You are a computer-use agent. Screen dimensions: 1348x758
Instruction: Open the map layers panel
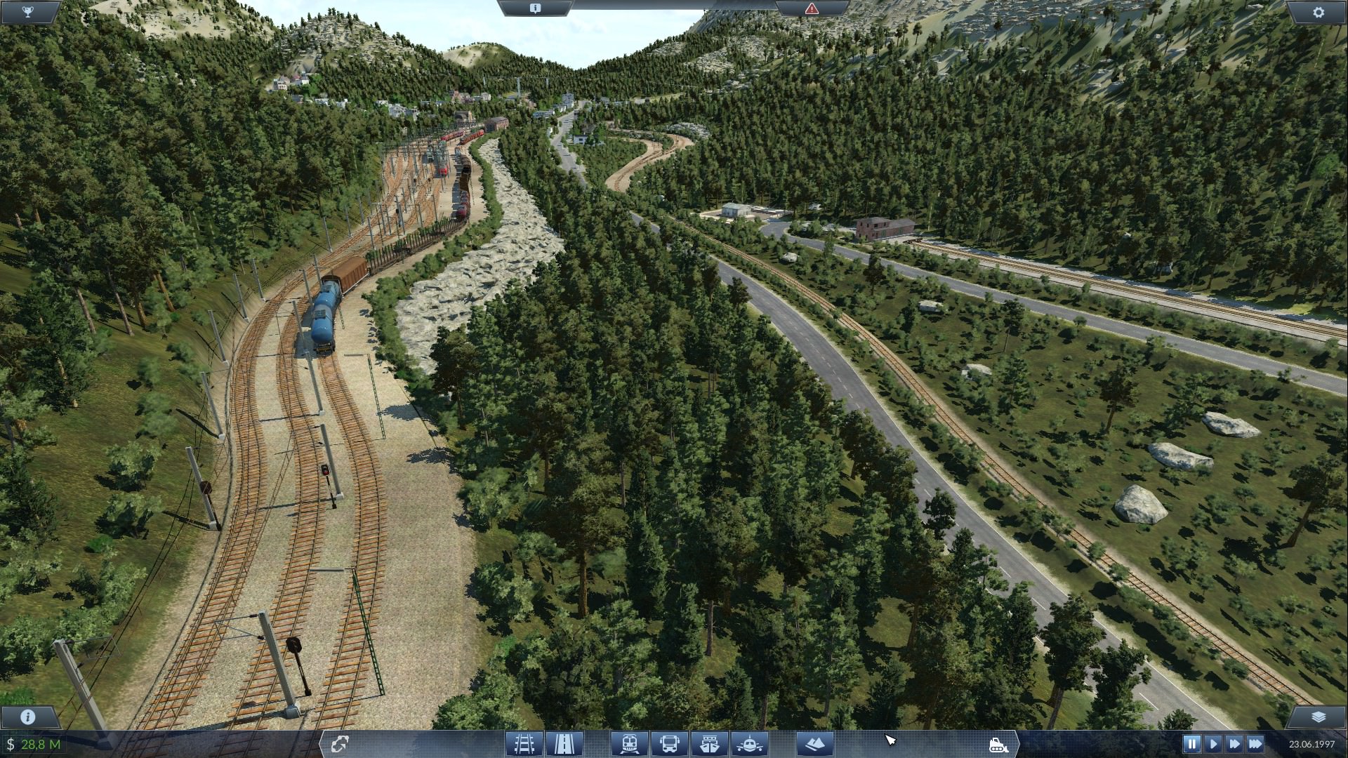pyautogui.click(x=1319, y=717)
